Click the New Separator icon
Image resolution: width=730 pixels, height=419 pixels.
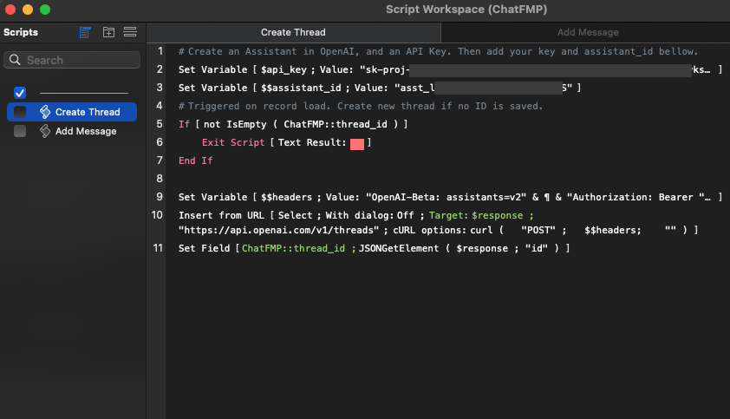point(130,32)
